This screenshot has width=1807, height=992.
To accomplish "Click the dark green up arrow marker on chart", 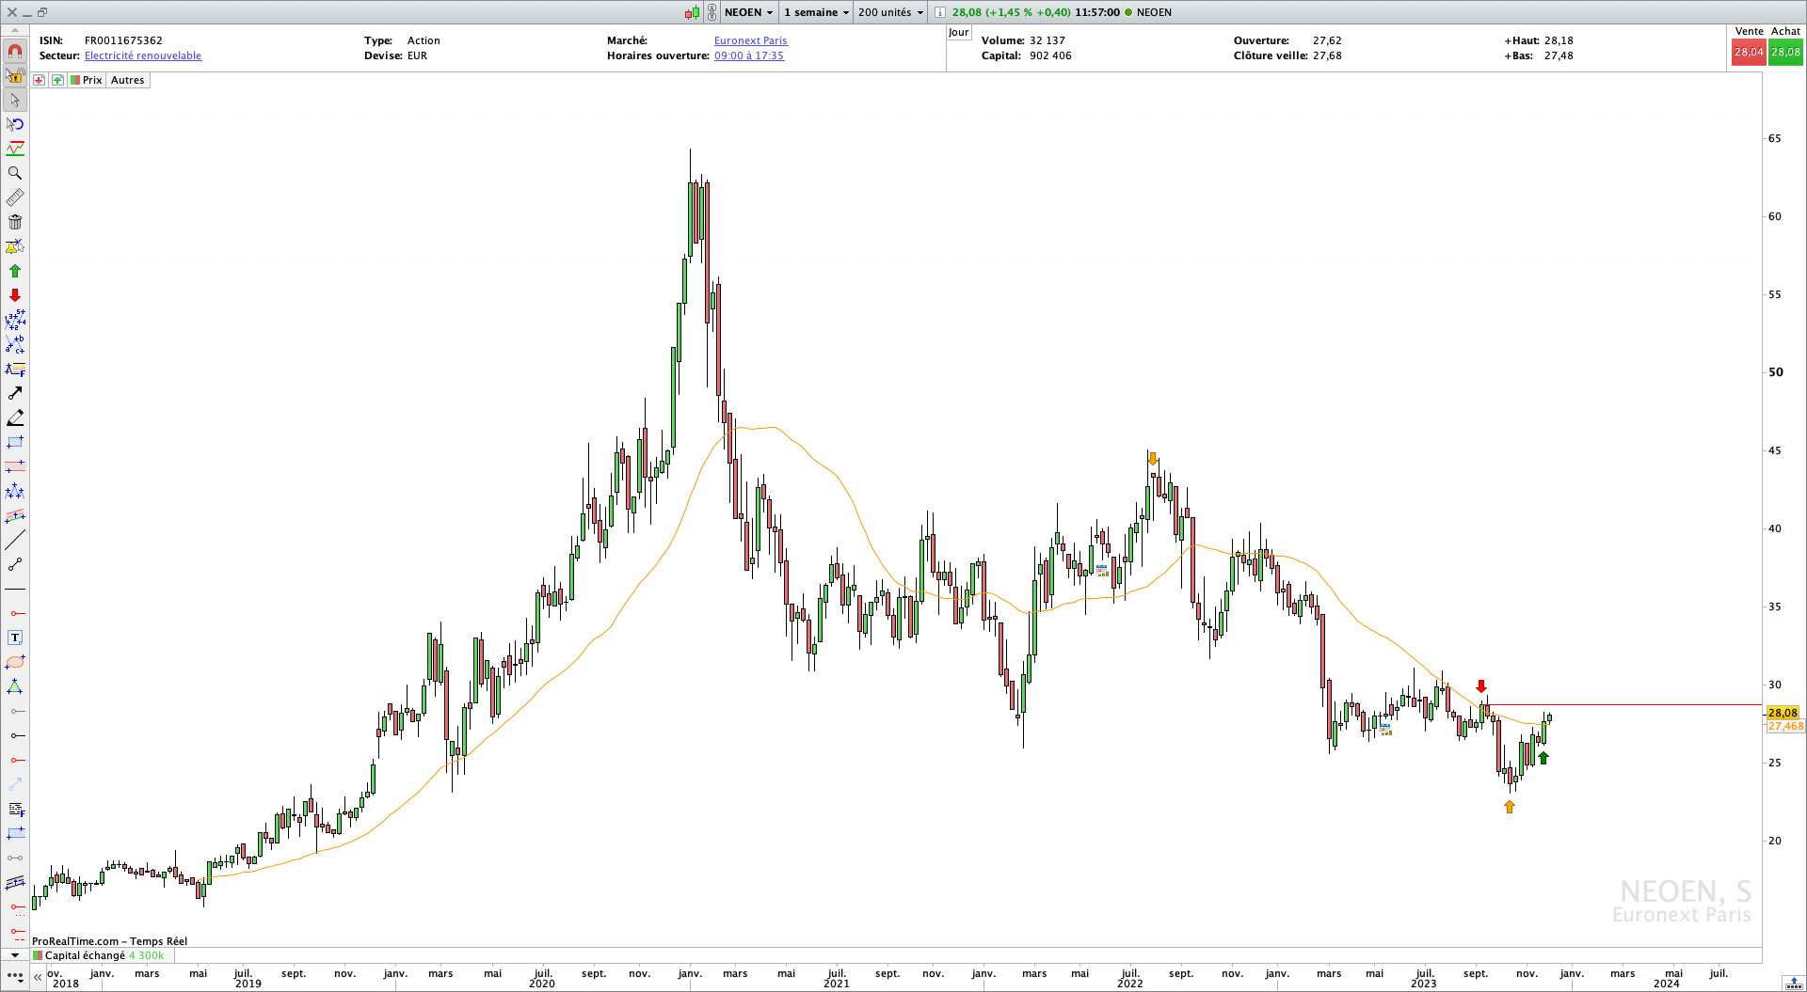I will pos(1543,758).
